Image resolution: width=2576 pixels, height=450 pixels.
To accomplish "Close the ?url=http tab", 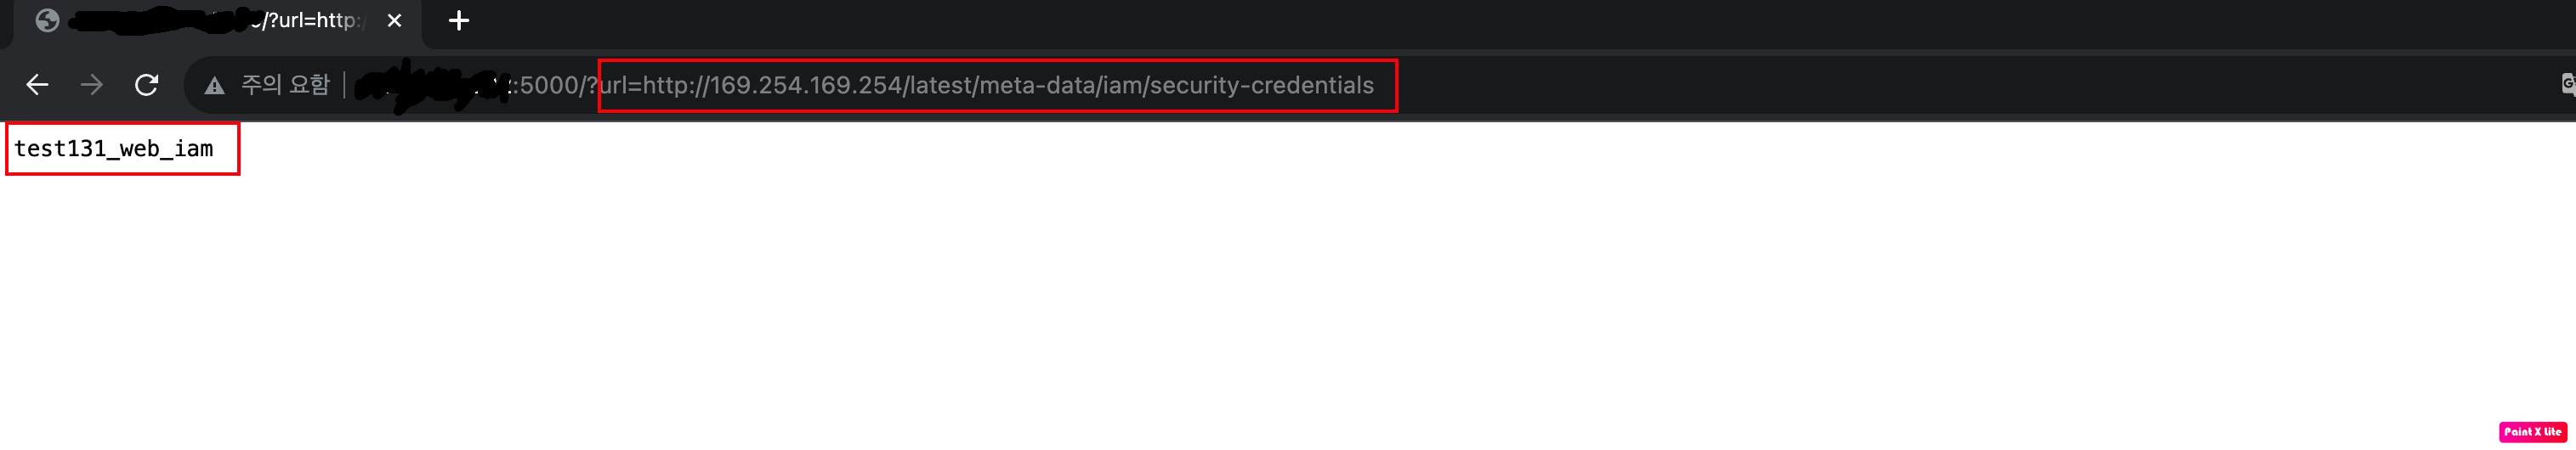I will tap(394, 21).
